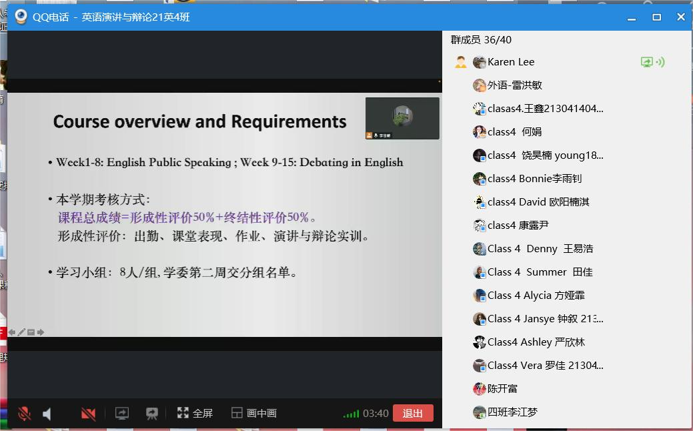Select class4 Bonnie李雨钊 in the member list
Viewport: 693px width, 431px height.
pyautogui.click(x=534, y=179)
